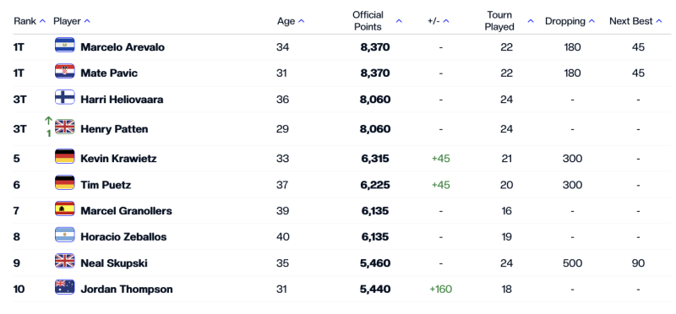Open Tim Puetz player profile
The width and height of the screenshot is (676, 314).
106,185
